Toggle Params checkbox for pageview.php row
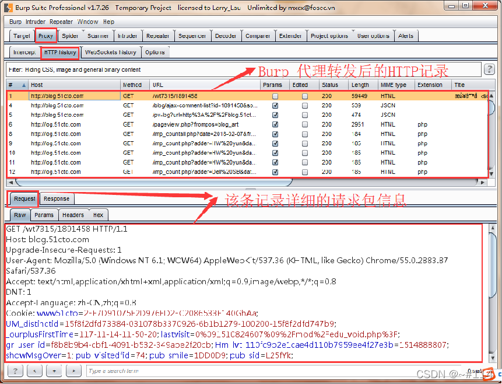 (275, 124)
